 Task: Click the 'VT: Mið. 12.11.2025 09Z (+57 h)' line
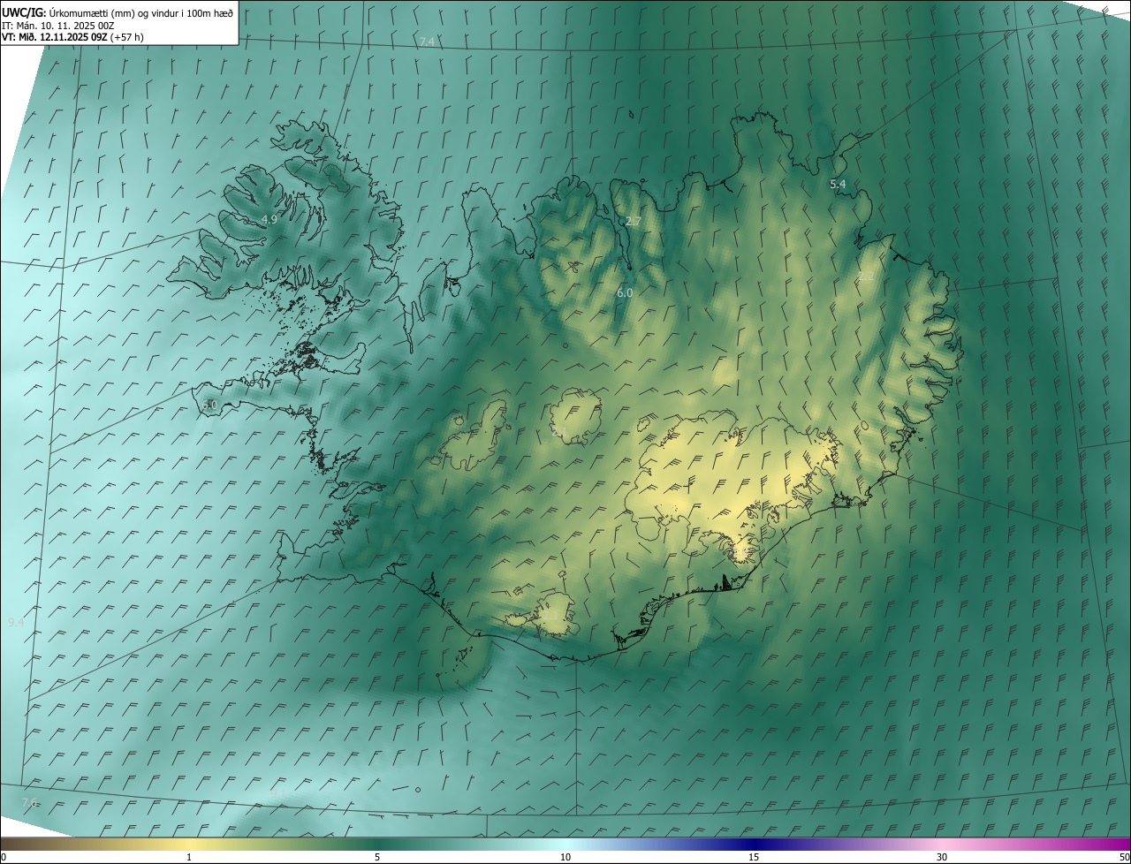coord(73,37)
